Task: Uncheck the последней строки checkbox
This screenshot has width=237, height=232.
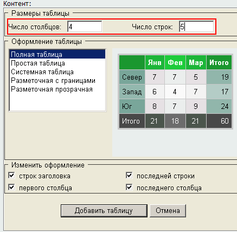Action: click(x=129, y=176)
